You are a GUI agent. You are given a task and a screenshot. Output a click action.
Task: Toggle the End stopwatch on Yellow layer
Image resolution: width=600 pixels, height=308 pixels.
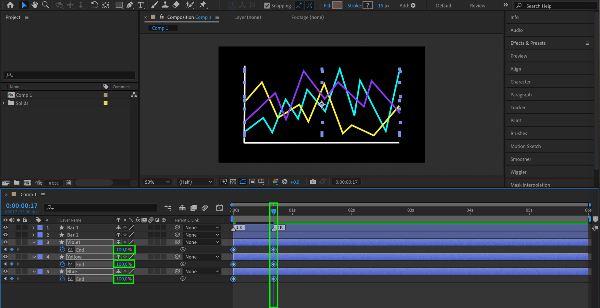(x=62, y=264)
